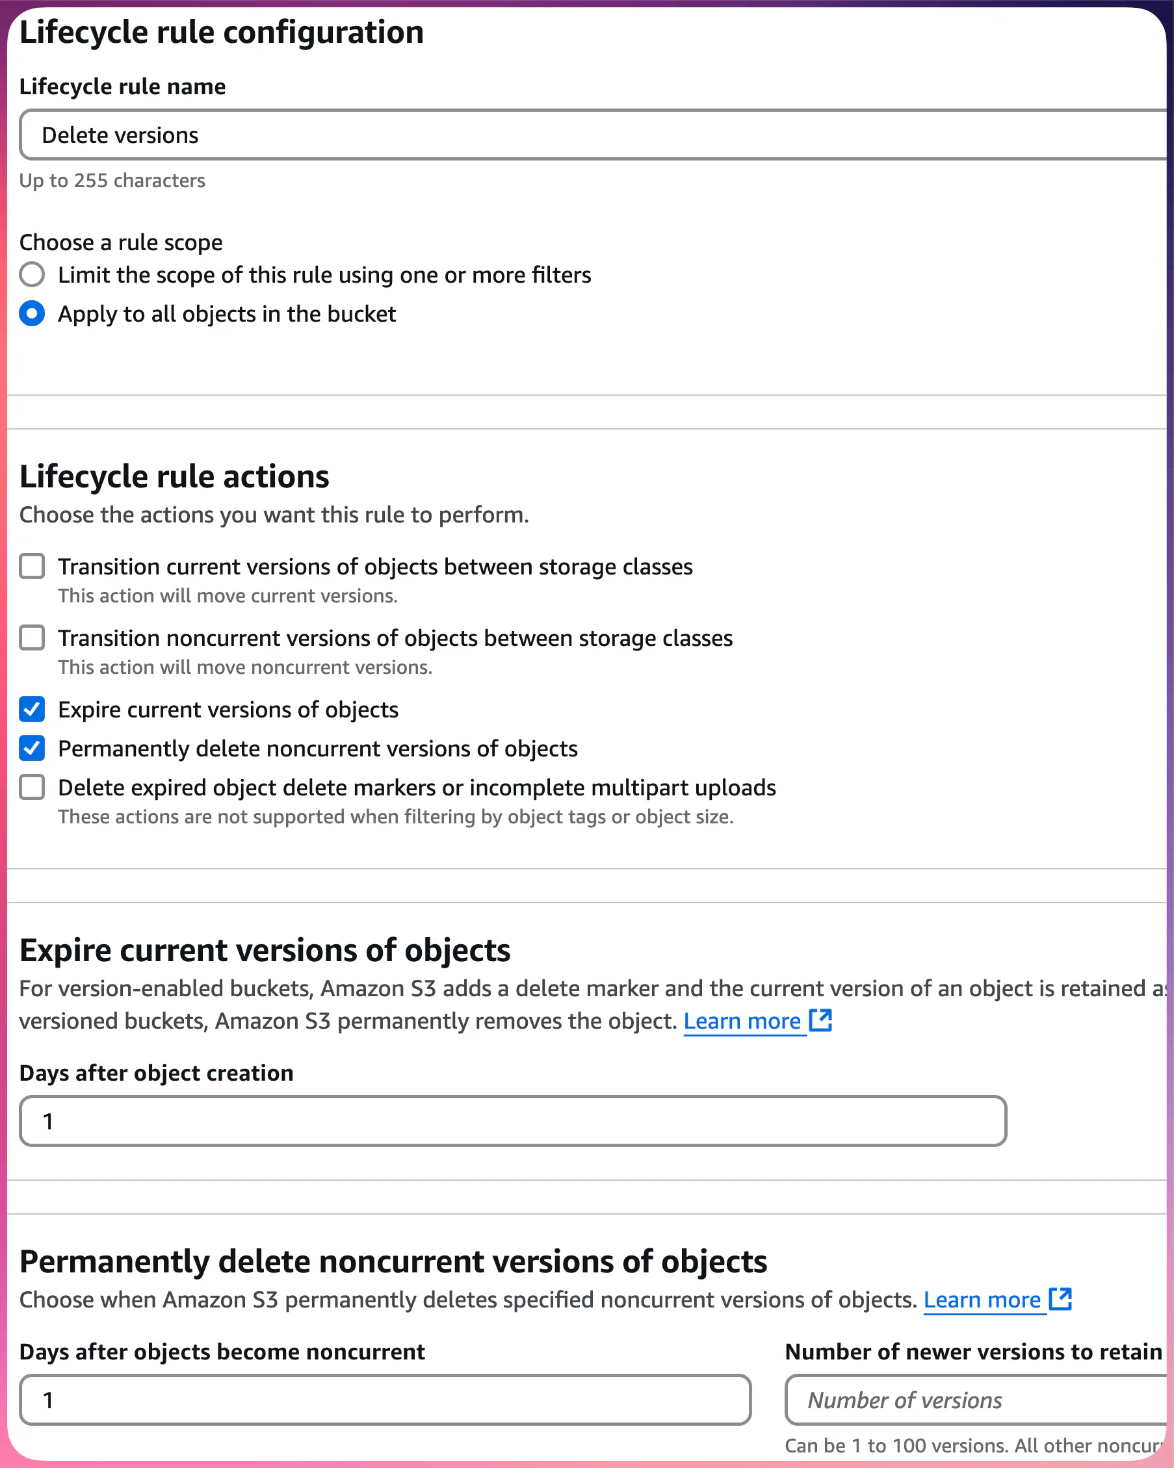Click external link icon beside first Learn more
Viewport: 1174px width, 1468px height.
tap(820, 1021)
